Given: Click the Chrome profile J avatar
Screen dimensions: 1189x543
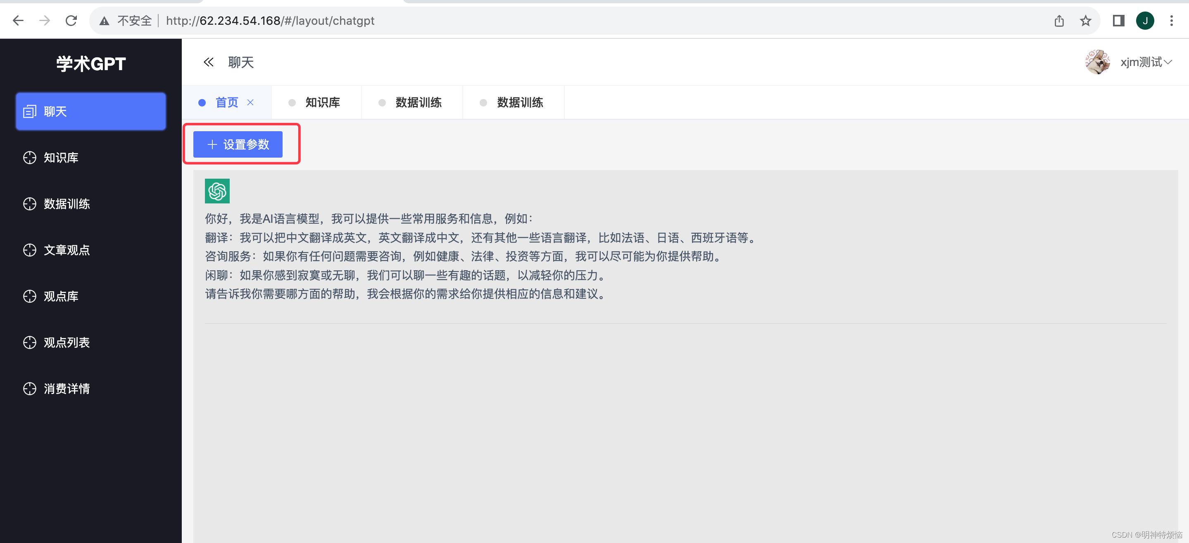Looking at the screenshot, I should [1145, 21].
